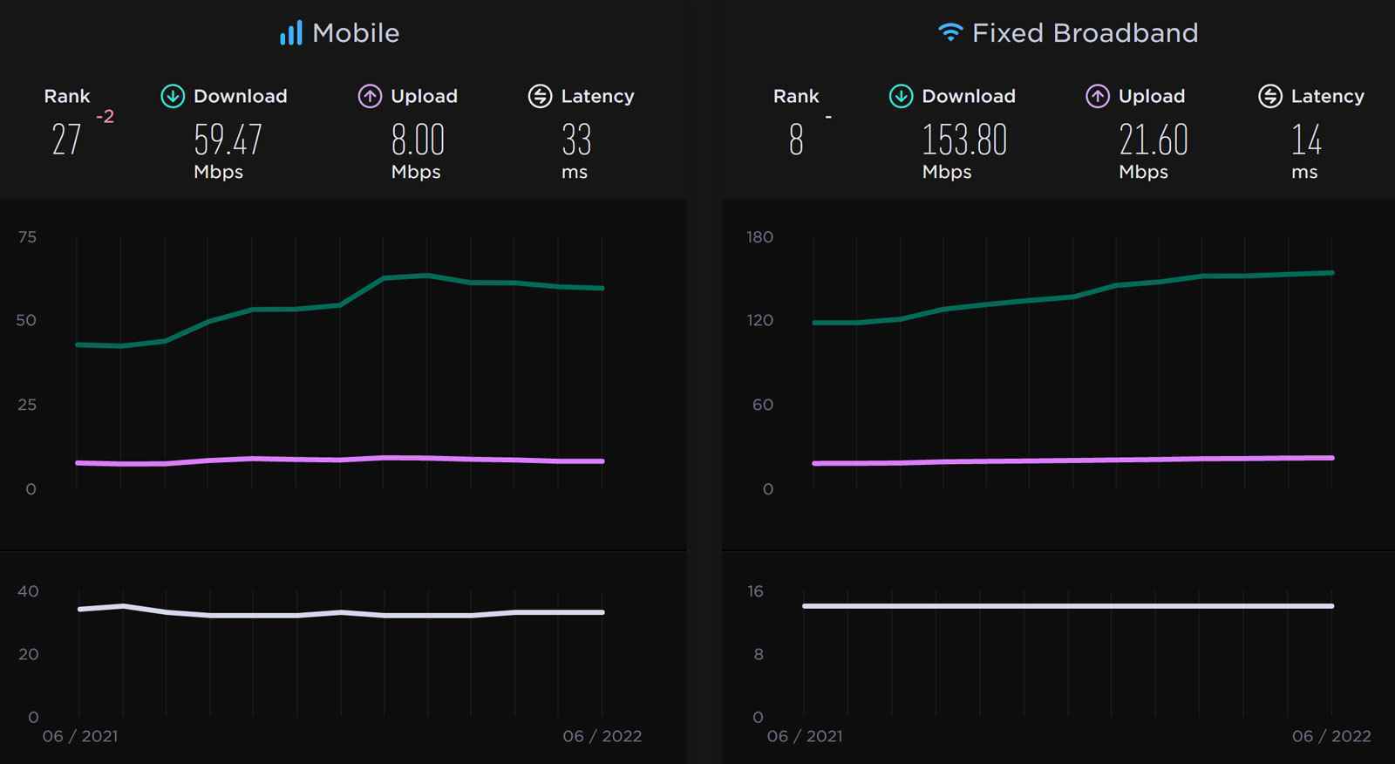This screenshot has width=1395, height=764.
Task: Click the 8.00 Mbps upload value
Action: [x=418, y=140]
